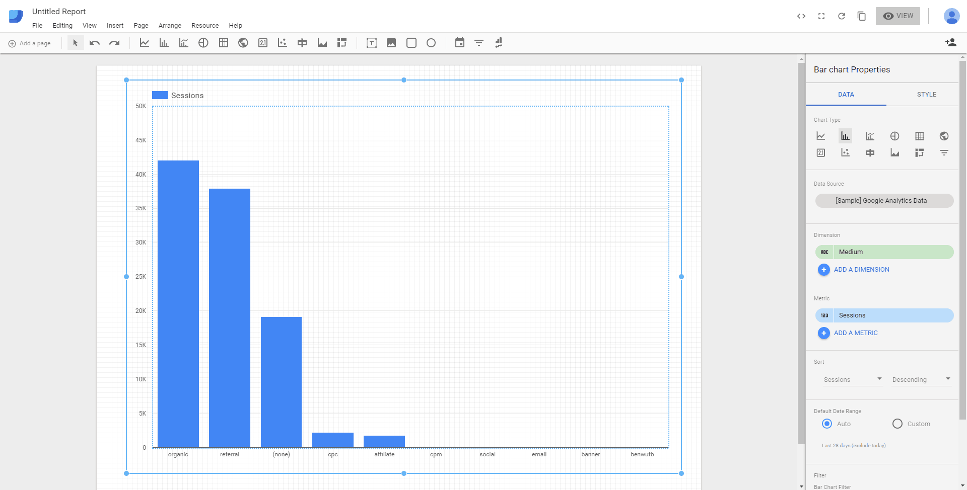Add a text box to the canvas
The height and width of the screenshot is (490, 967).
click(x=371, y=43)
